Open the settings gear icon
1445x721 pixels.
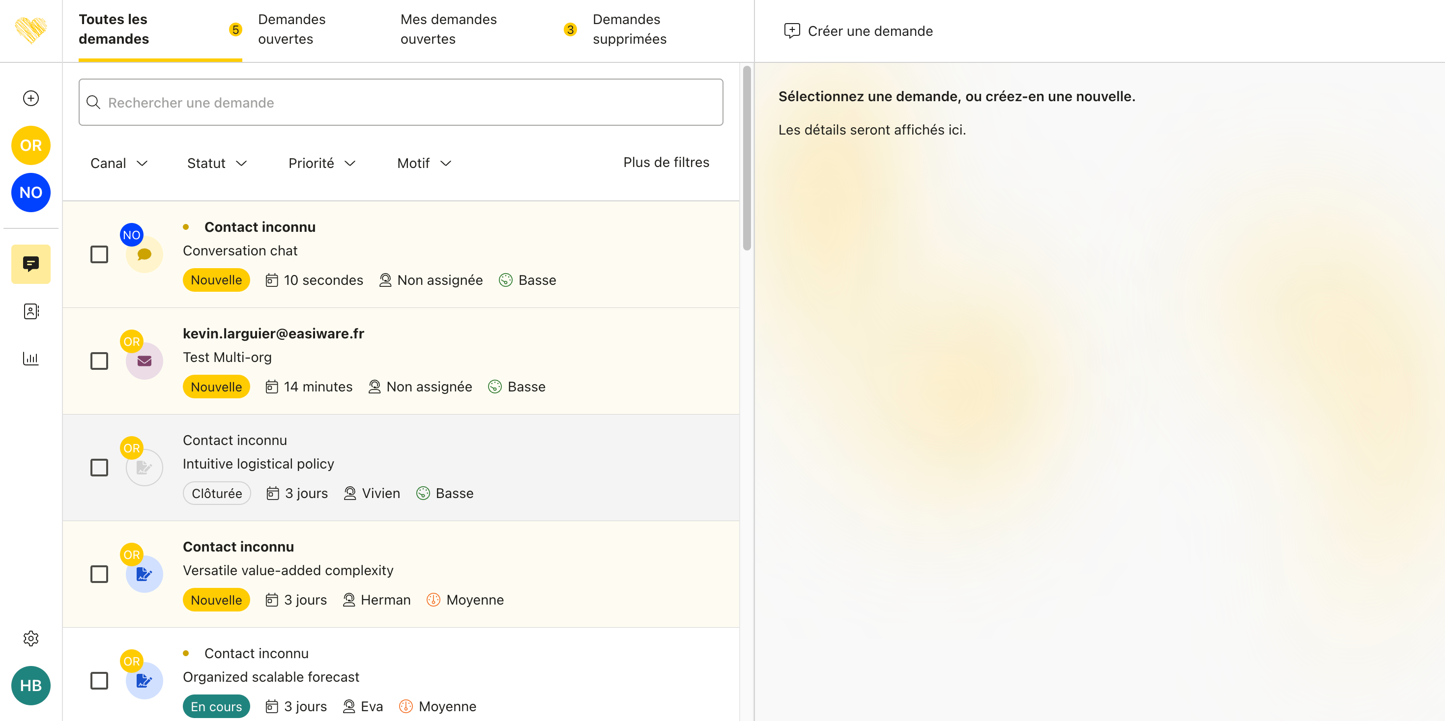[x=31, y=638]
